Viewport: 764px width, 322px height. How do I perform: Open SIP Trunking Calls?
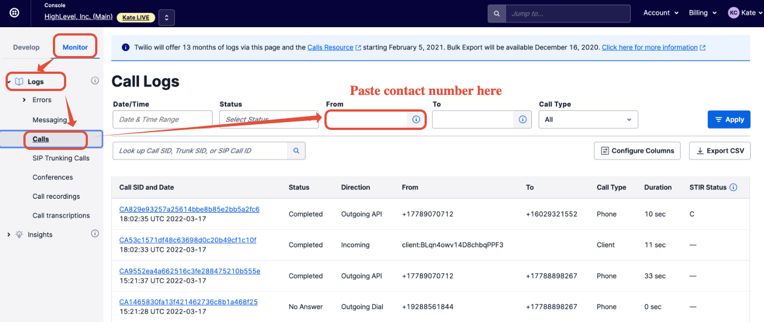click(61, 158)
